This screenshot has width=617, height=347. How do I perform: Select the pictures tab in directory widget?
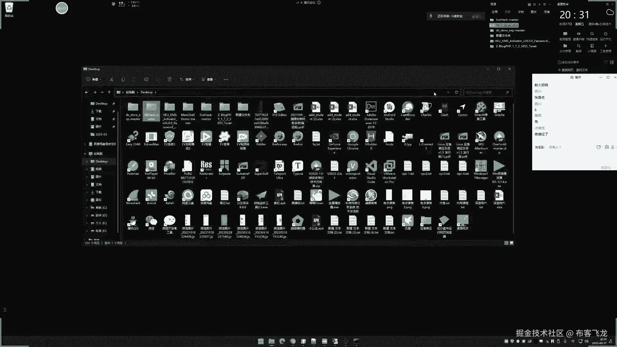click(x=533, y=12)
